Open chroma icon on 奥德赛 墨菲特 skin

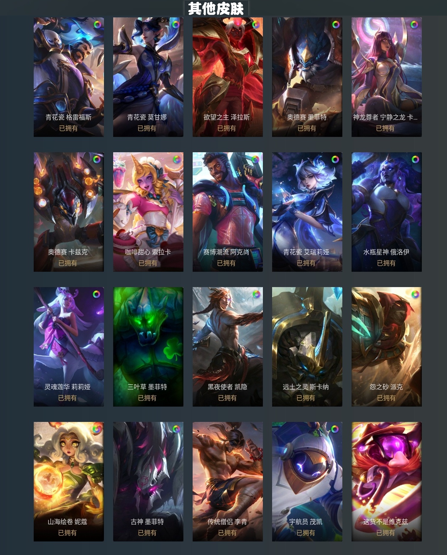coord(336,24)
